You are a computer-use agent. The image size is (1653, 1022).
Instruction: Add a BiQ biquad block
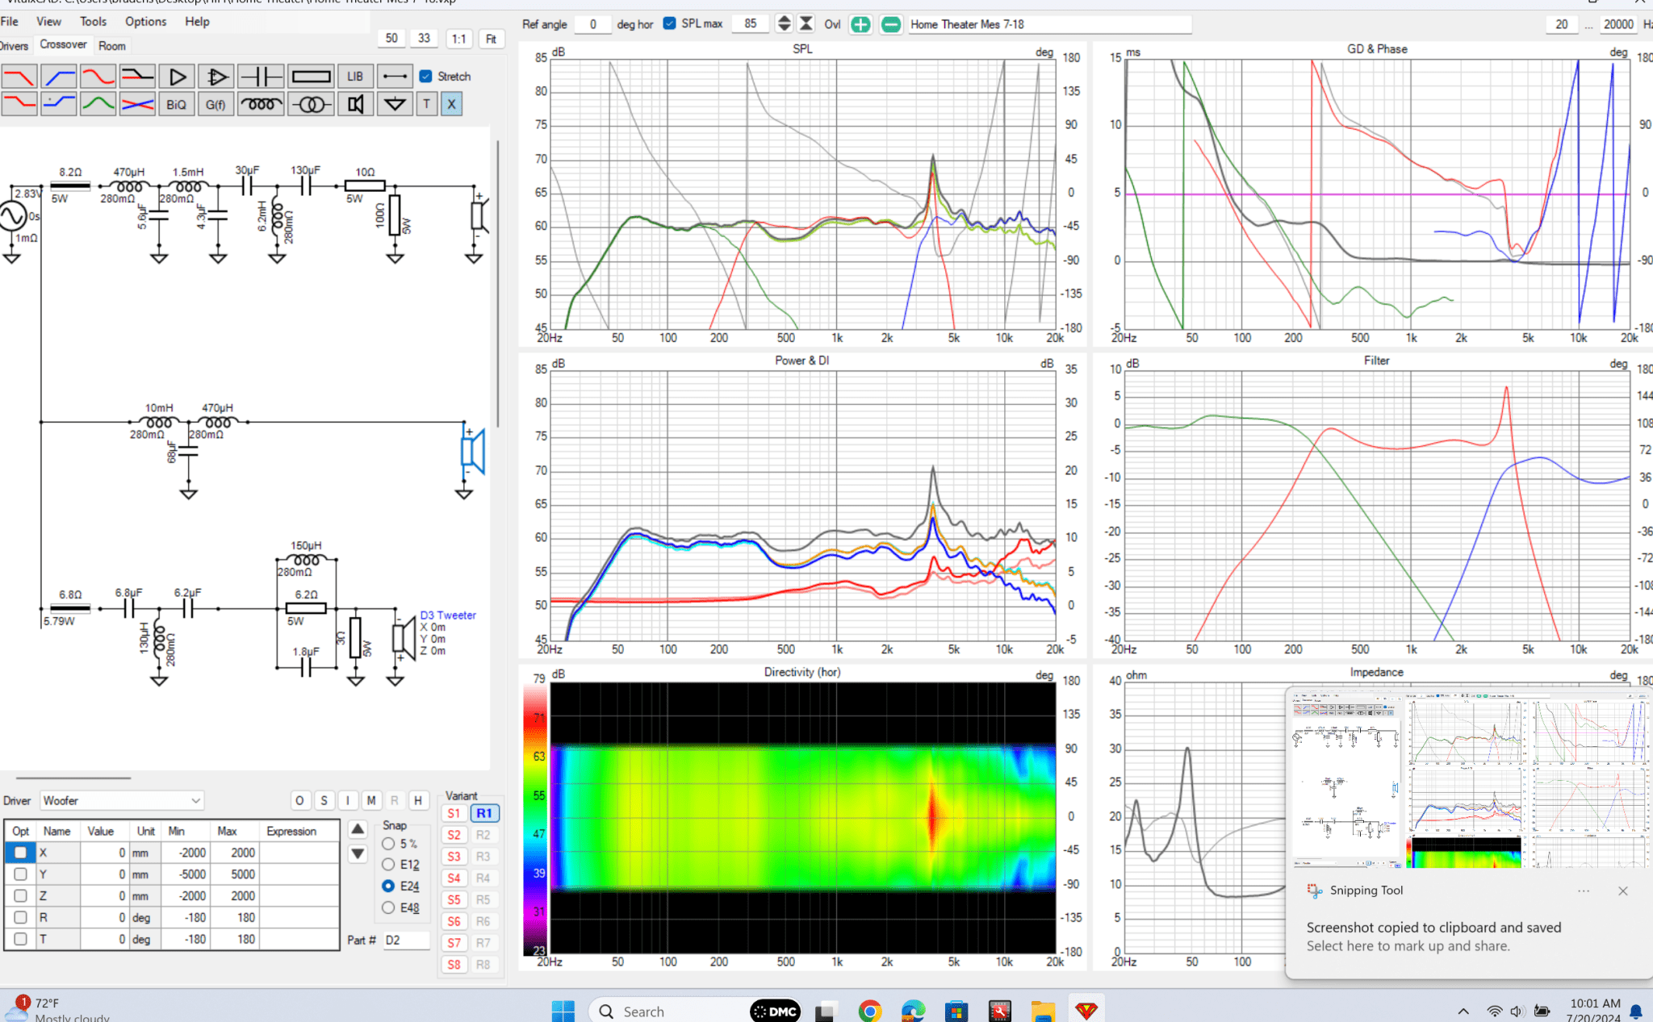coord(177,104)
